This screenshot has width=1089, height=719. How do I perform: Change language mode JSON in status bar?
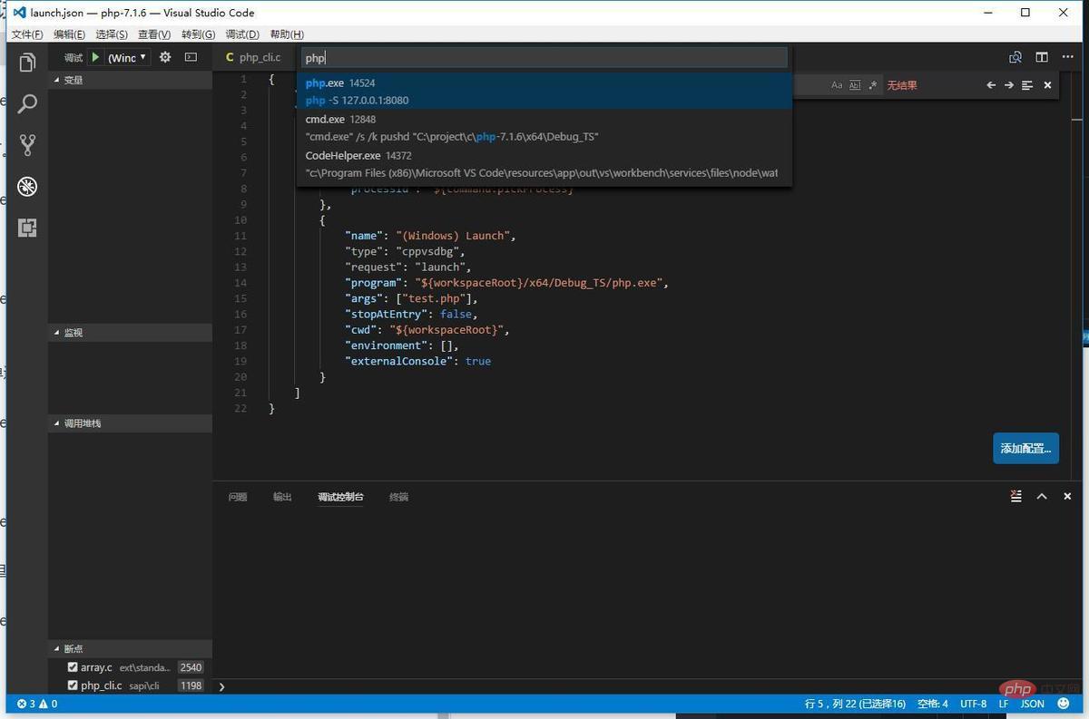click(x=1032, y=704)
